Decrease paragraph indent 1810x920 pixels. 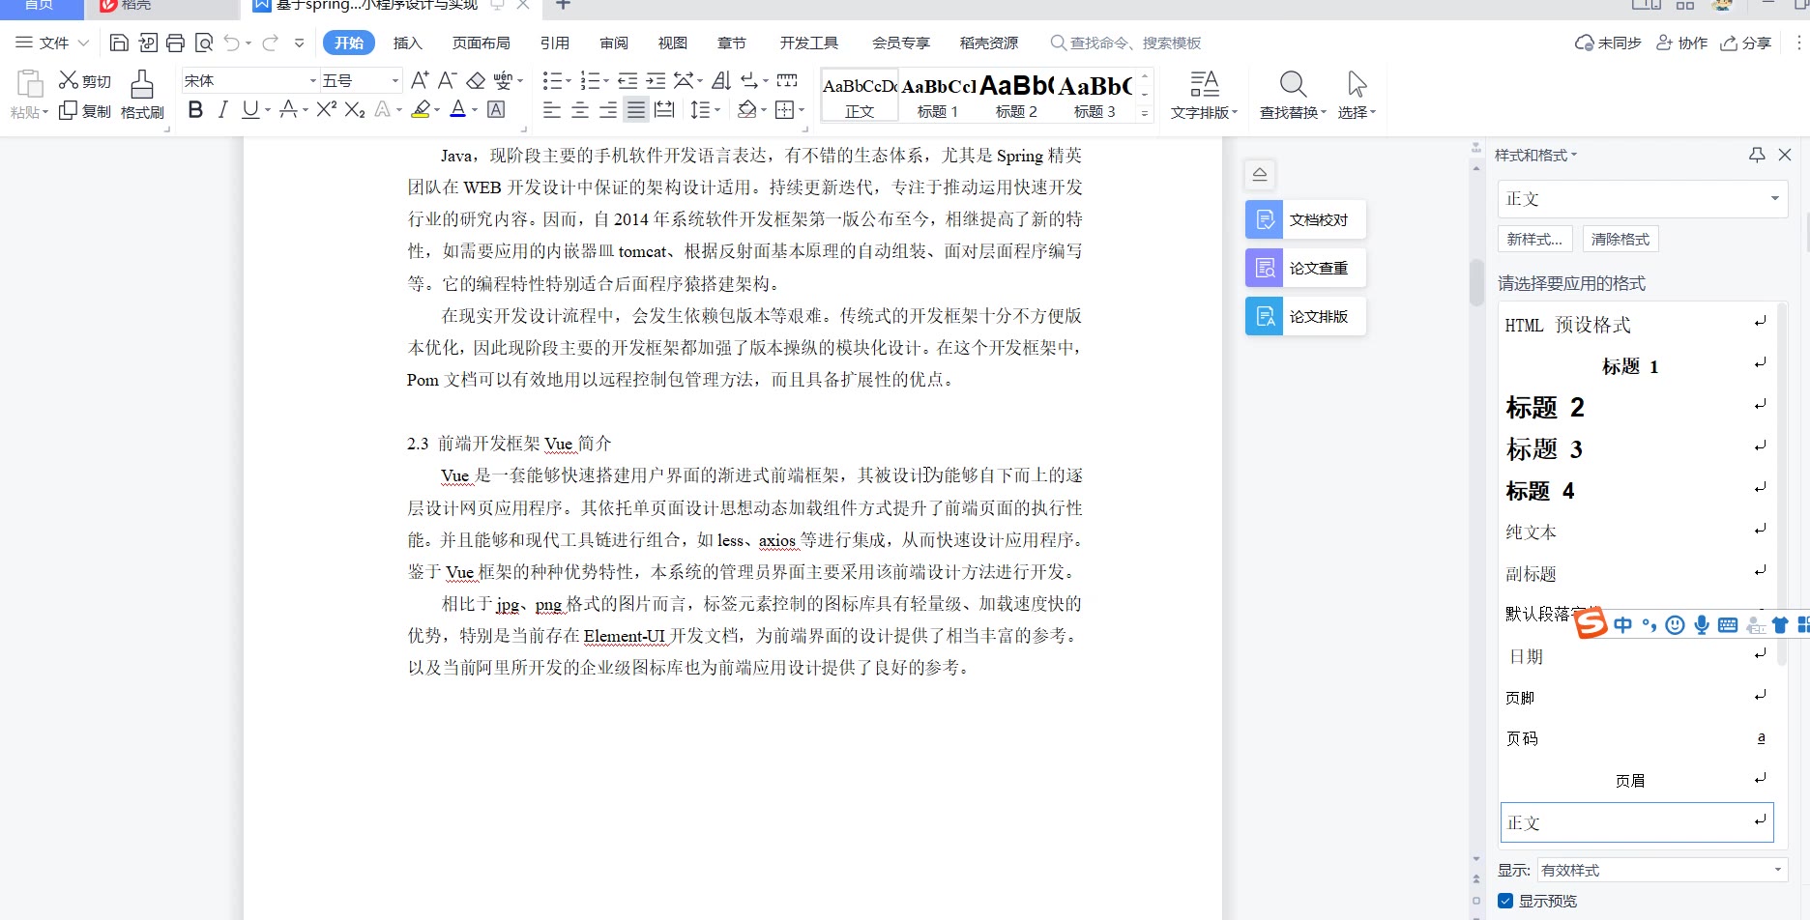[x=628, y=80]
